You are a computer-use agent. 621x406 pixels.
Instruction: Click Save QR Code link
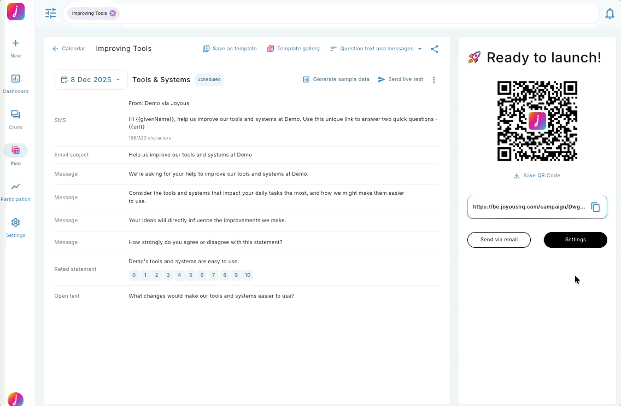(x=537, y=176)
